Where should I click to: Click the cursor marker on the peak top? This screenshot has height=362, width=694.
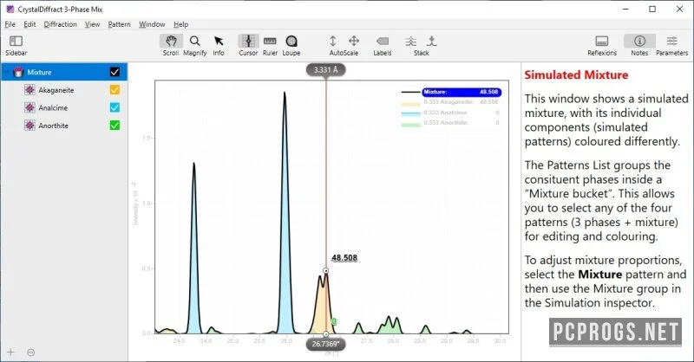point(326,270)
